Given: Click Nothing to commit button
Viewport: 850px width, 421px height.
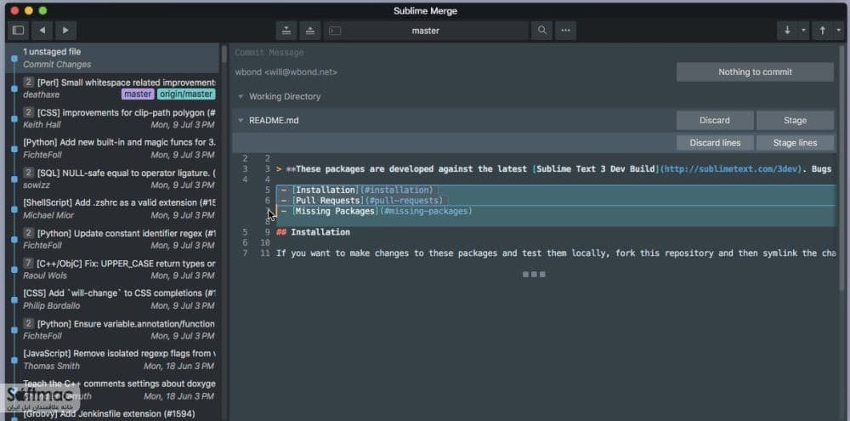Looking at the screenshot, I should (x=755, y=71).
